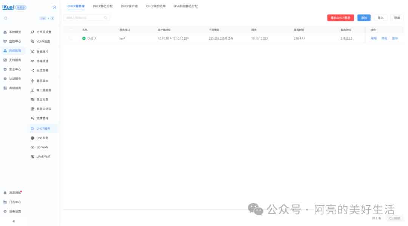The image size is (408, 226).
Task: Click the first DNS value (218.x)
Action: click(x=300, y=38)
